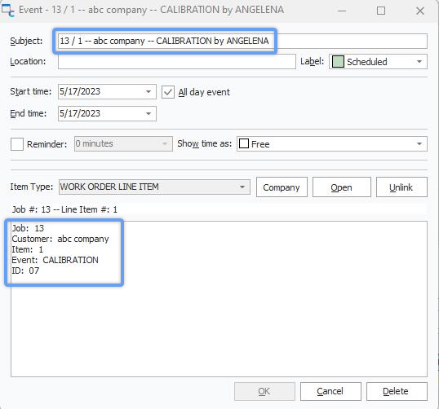439x409 pixels.
Task: Enable the Reminder checkbox
Action: (x=17, y=144)
